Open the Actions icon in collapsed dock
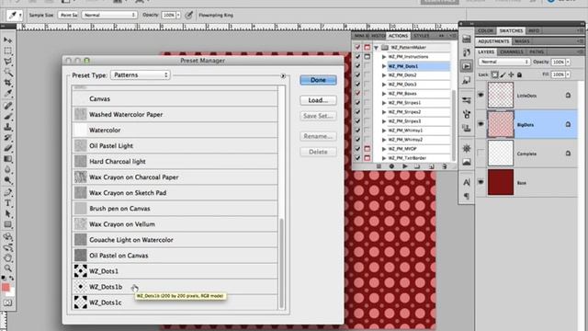Screen dimensions: 588x331 coord(467,66)
